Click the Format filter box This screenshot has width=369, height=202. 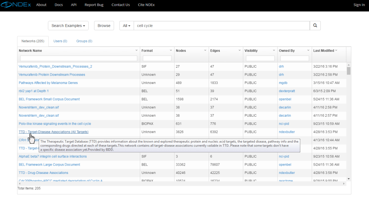pyautogui.click(x=157, y=58)
